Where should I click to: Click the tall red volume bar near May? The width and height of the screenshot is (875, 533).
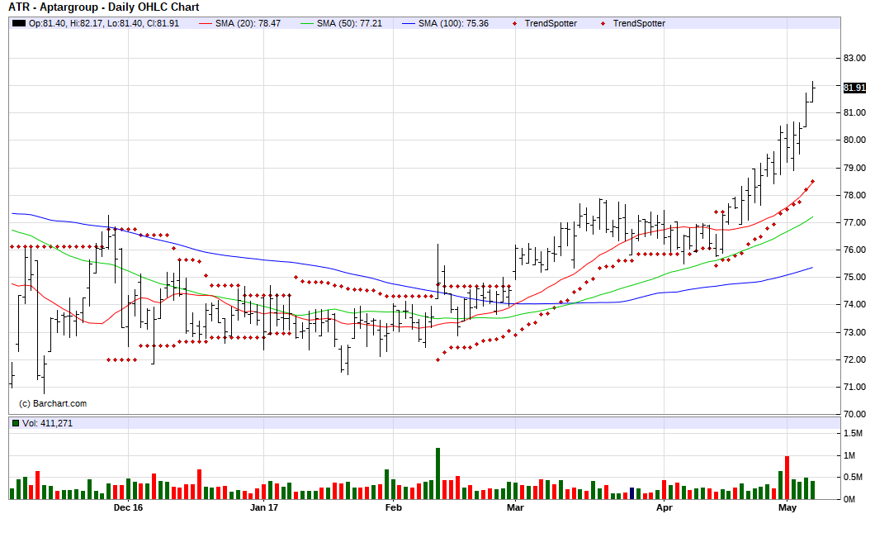tap(787, 478)
